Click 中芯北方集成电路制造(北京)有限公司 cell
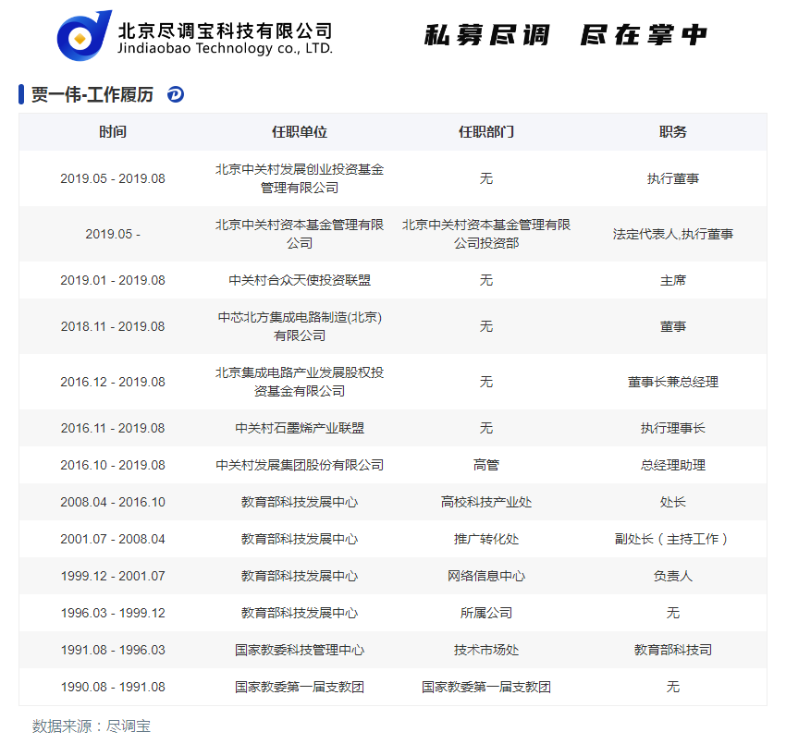 [x=300, y=326]
